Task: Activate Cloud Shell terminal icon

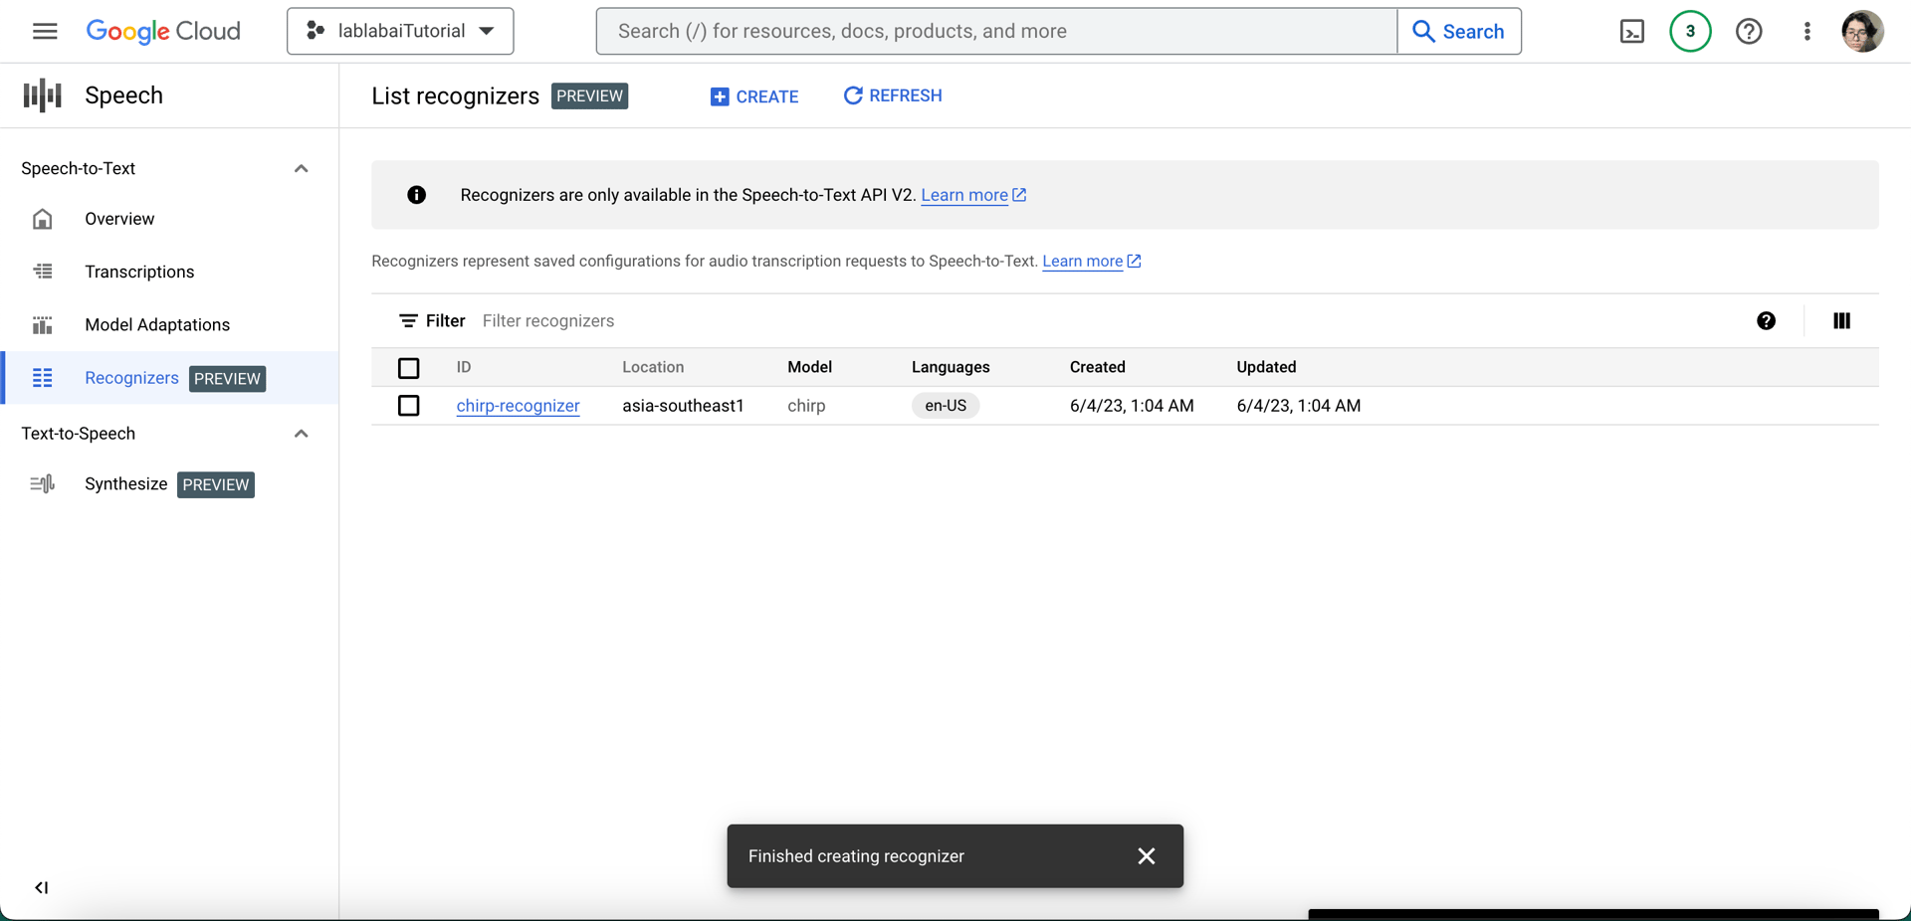Action: (x=1632, y=32)
